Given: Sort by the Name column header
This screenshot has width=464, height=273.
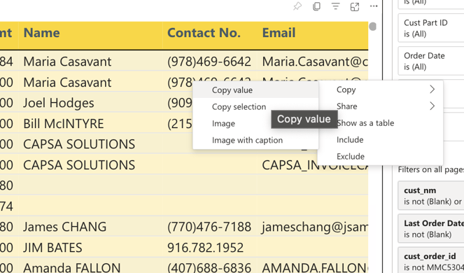Looking at the screenshot, I should (x=41, y=33).
